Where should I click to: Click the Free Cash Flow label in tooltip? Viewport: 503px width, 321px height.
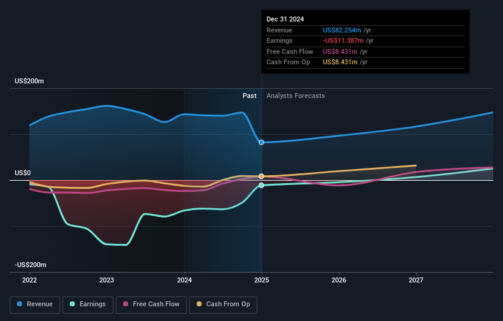point(290,51)
